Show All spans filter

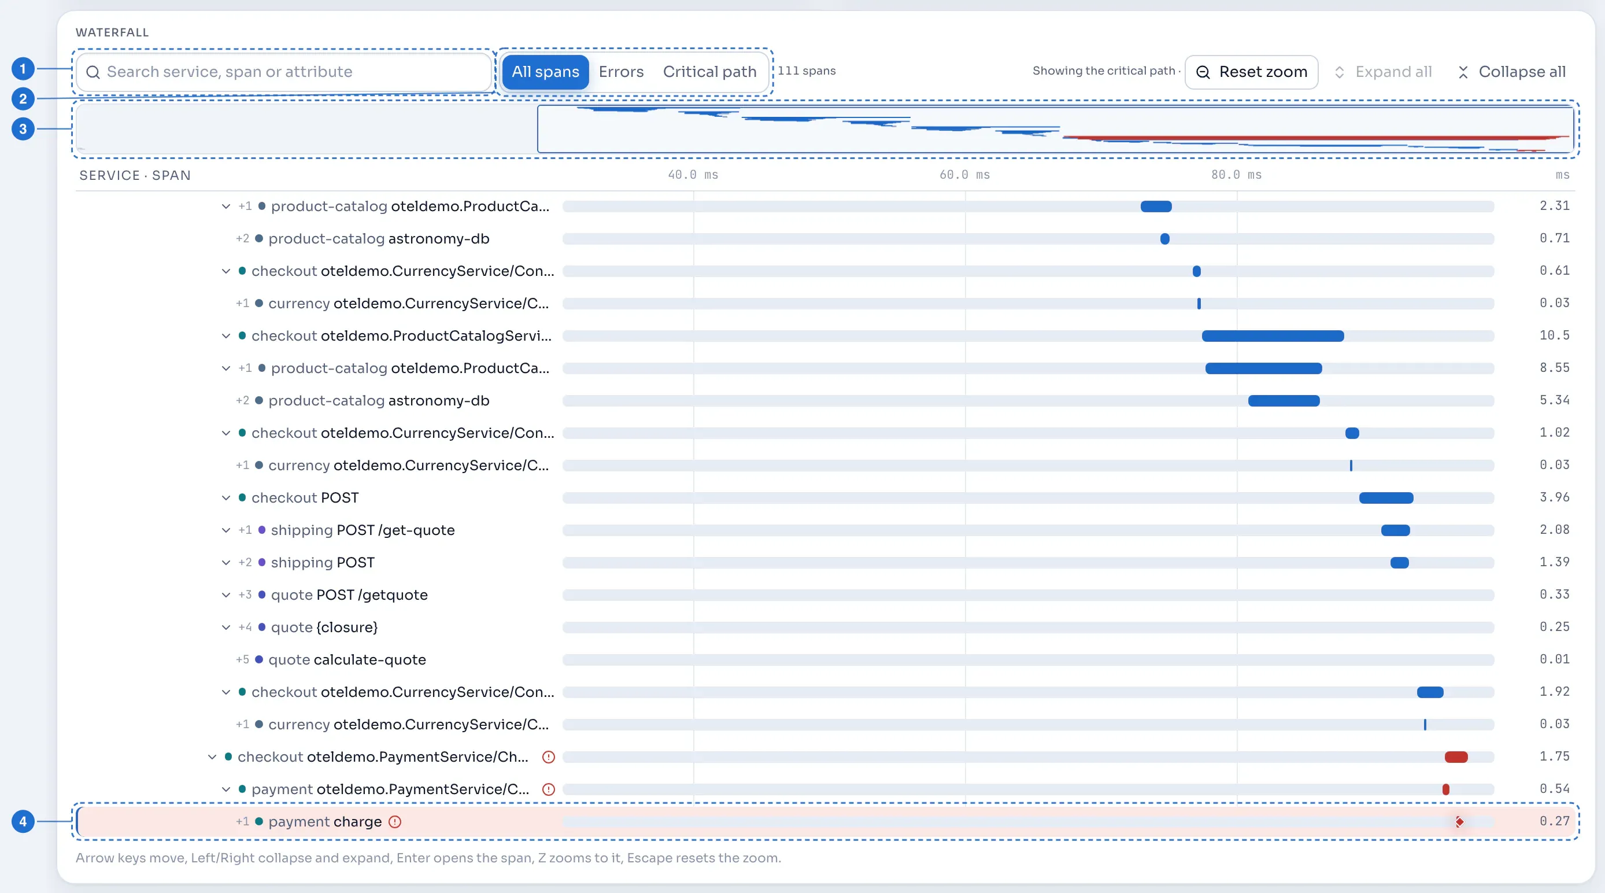(545, 72)
